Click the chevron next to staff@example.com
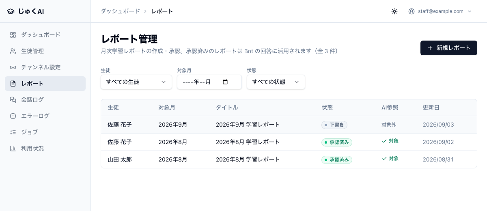487x211 pixels. click(470, 11)
